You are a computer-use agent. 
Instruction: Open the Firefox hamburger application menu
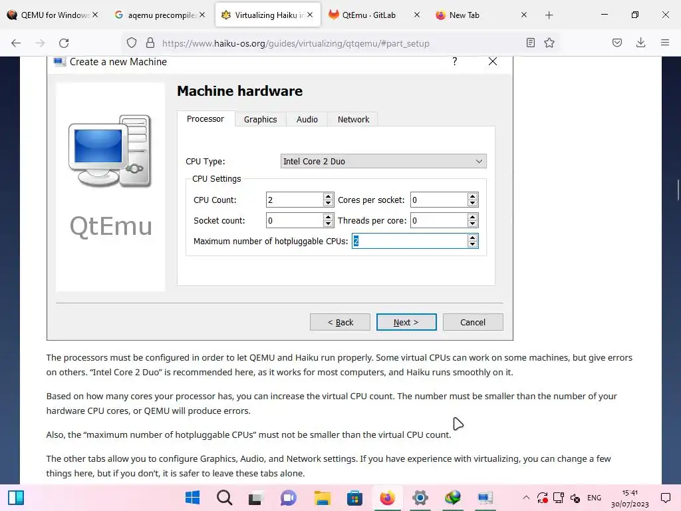click(x=665, y=43)
